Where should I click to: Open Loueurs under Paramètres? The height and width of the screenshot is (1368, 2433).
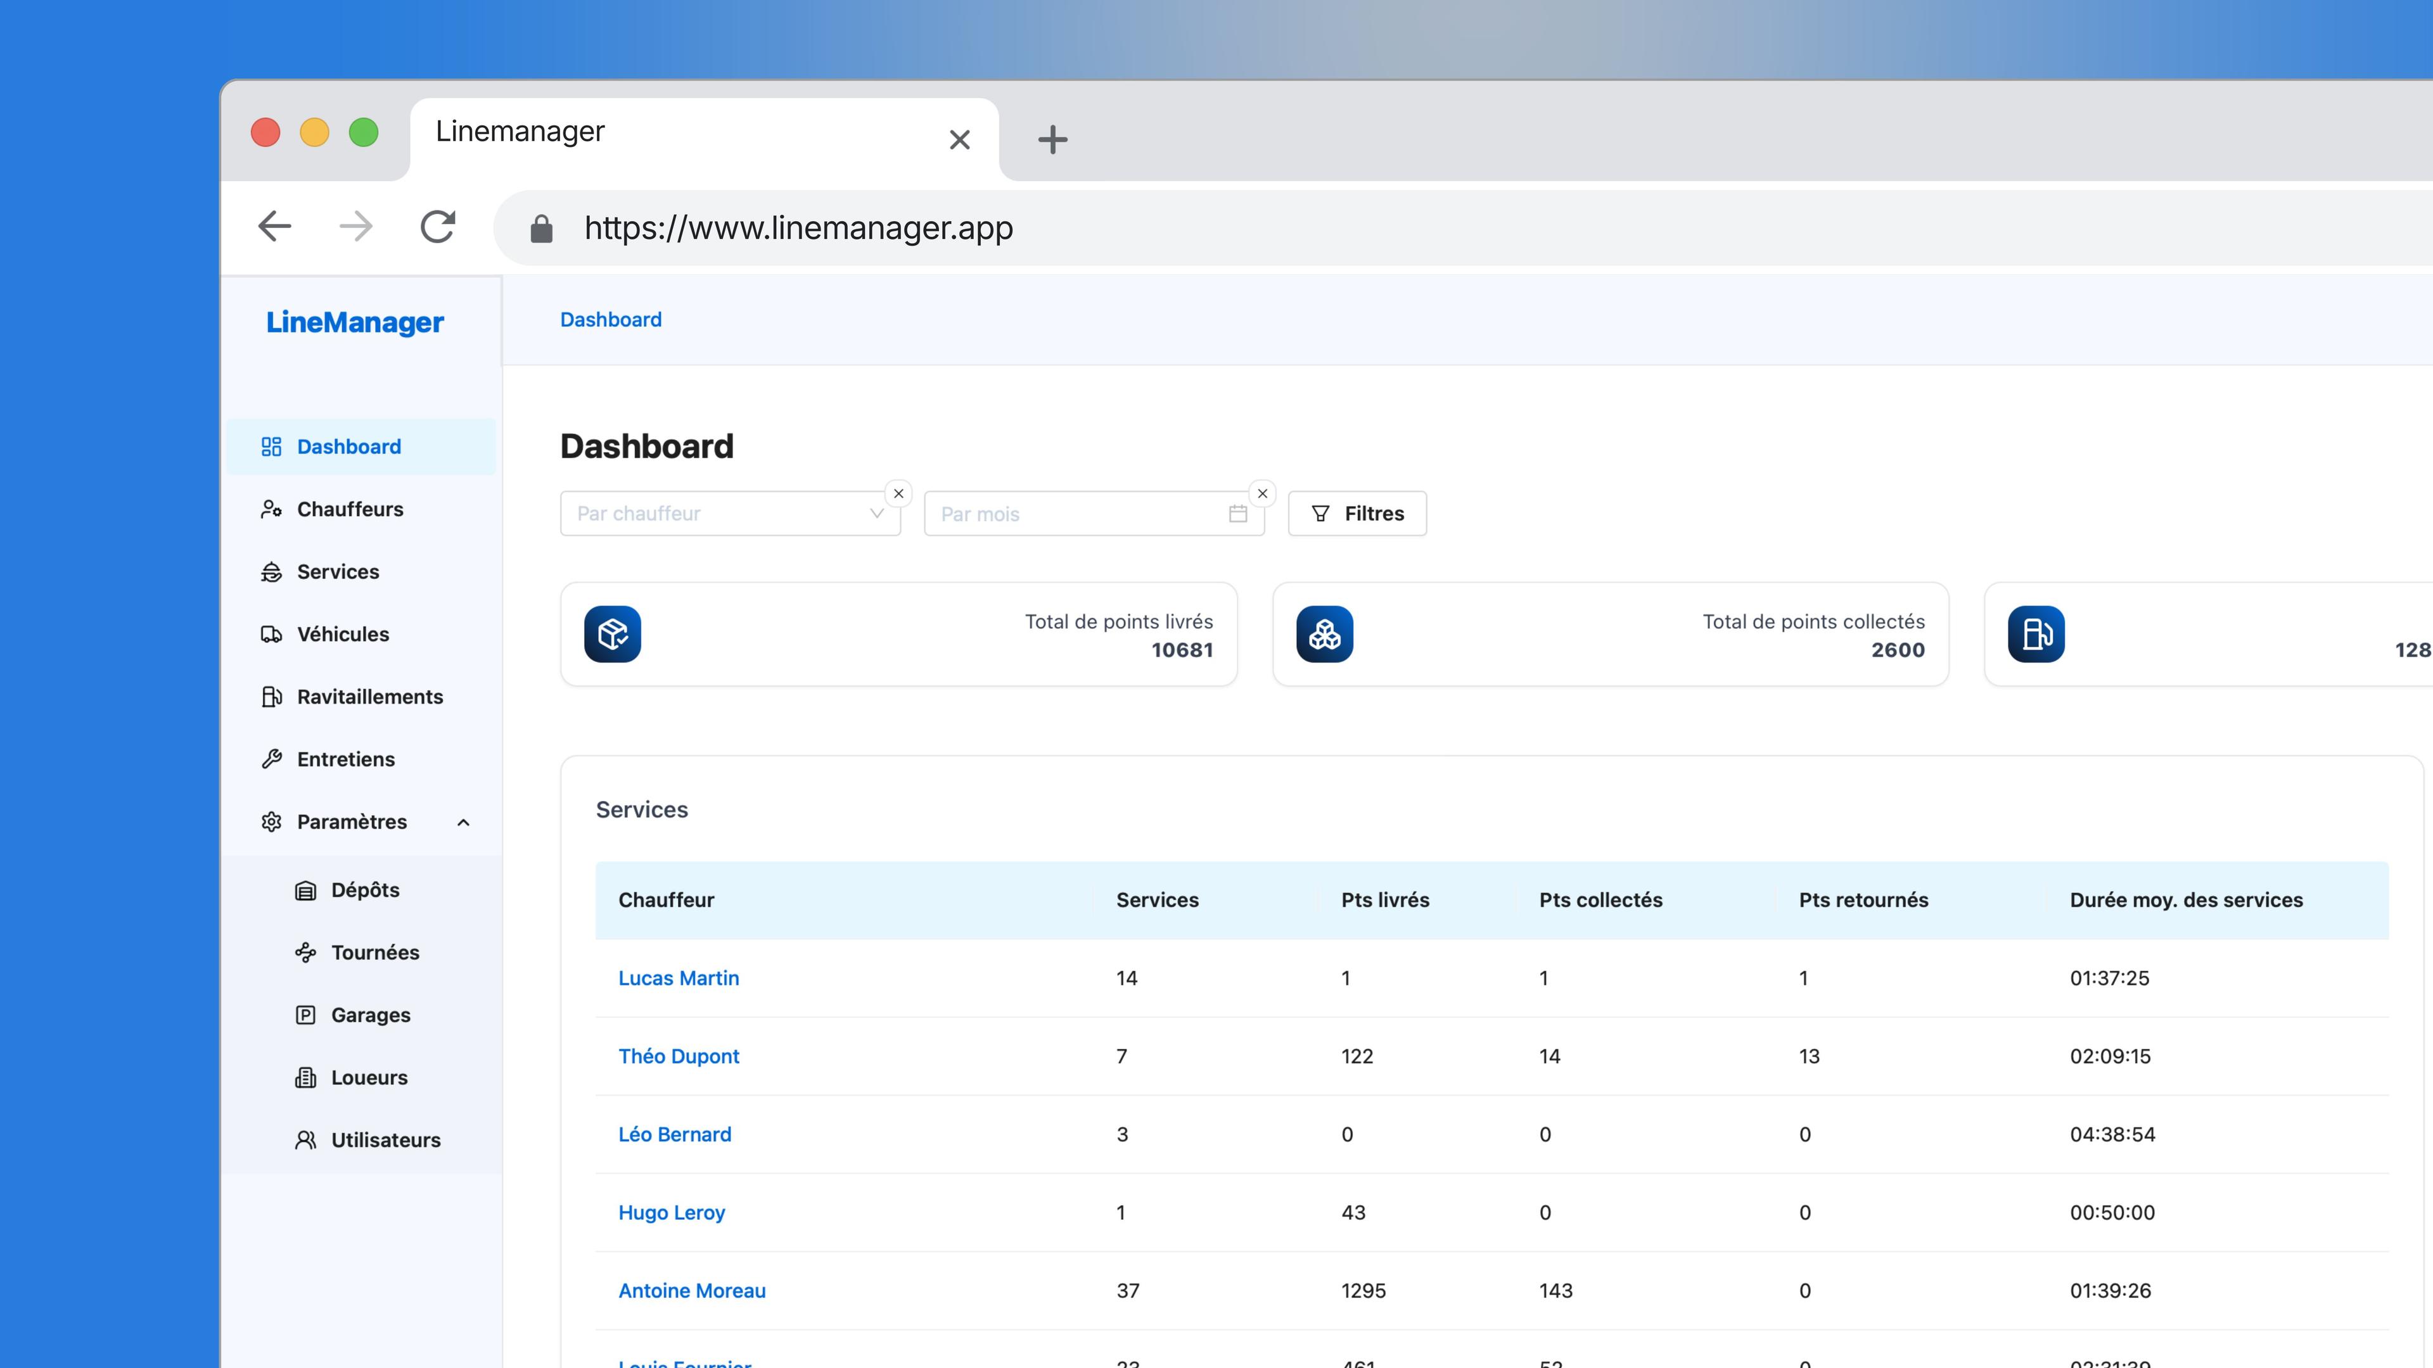point(361,1077)
